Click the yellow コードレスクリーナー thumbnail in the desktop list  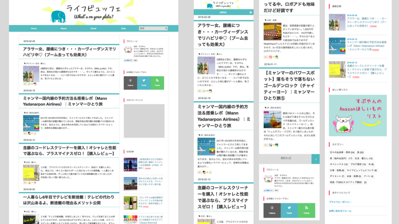[x=31, y=172]
